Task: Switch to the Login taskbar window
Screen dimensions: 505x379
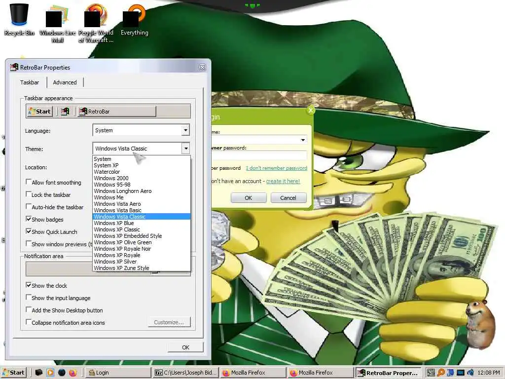Action: coord(118,373)
